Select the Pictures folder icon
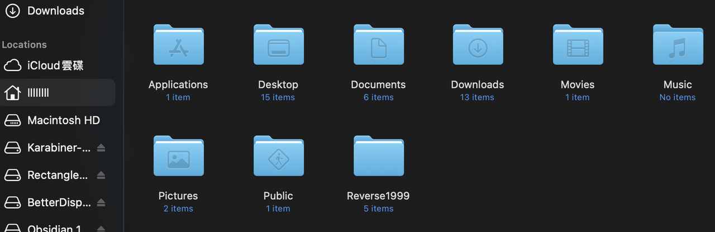 coord(178,156)
